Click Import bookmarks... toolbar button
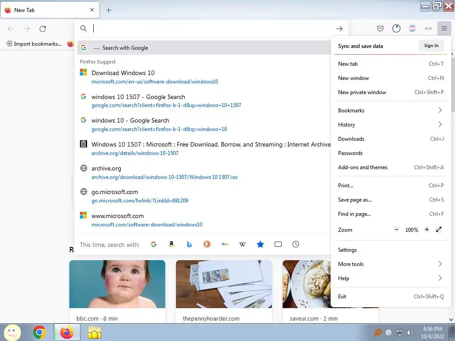This screenshot has width=455, height=341. point(34,44)
